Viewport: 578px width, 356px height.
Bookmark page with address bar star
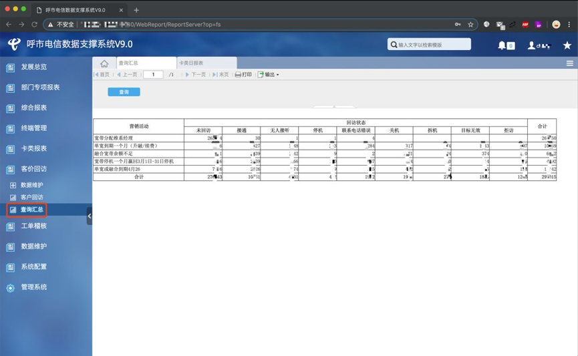click(470, 24)
